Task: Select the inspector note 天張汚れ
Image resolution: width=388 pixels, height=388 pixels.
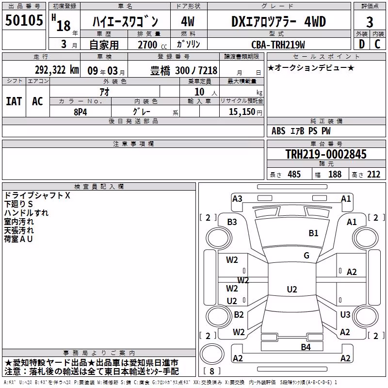Action: [19, 230]
